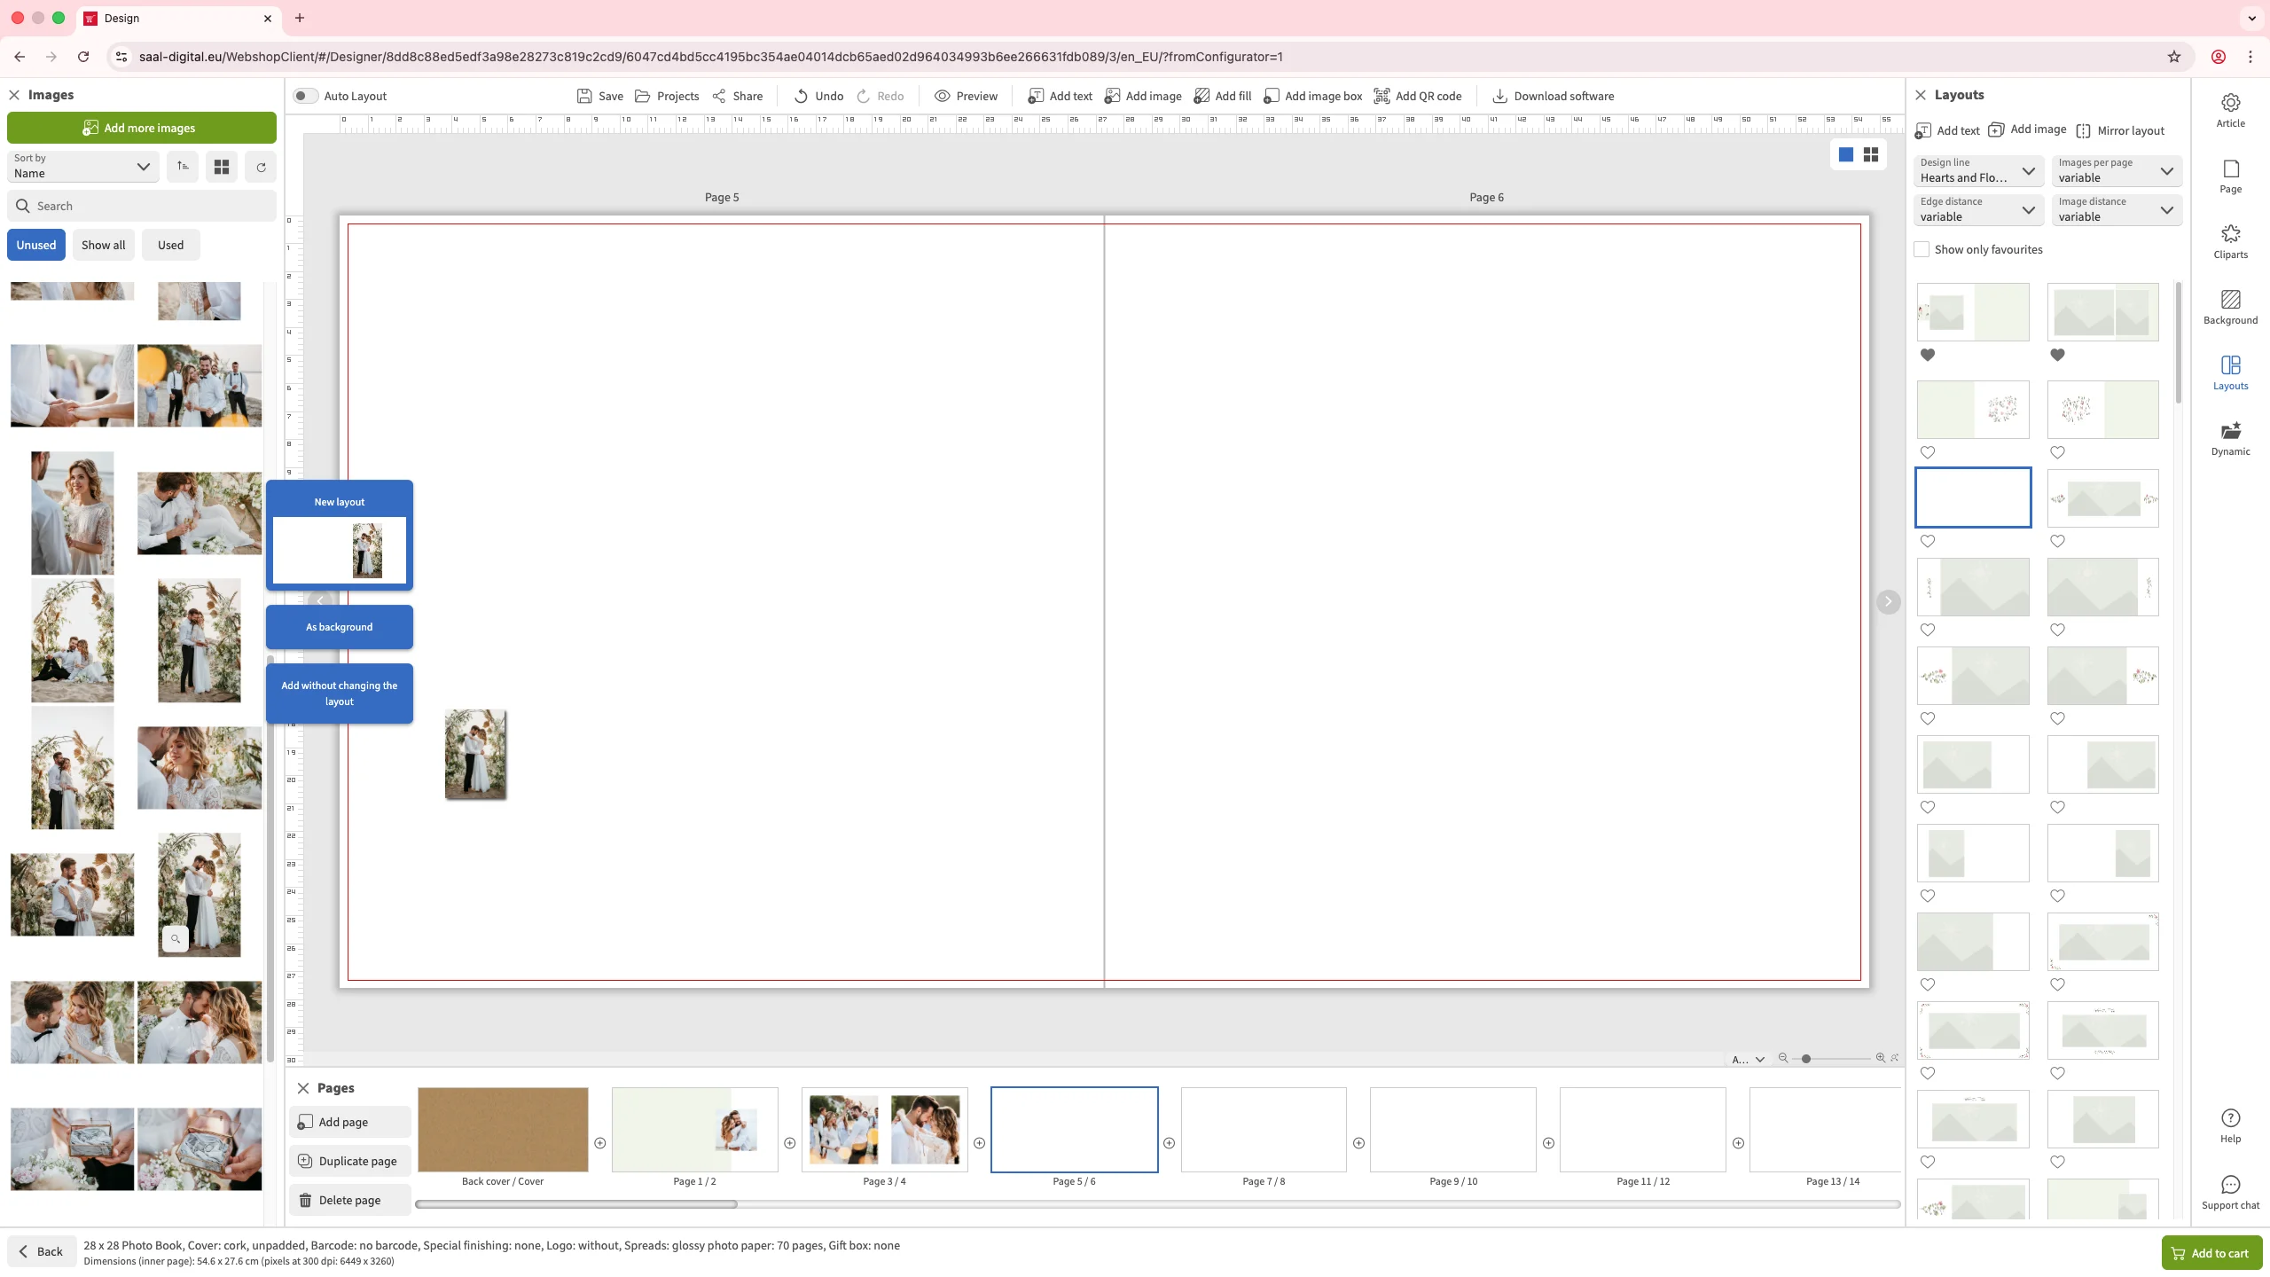Click the Mirror layout icon
Viewport: 2270px width, 1277px height.
2083,131
